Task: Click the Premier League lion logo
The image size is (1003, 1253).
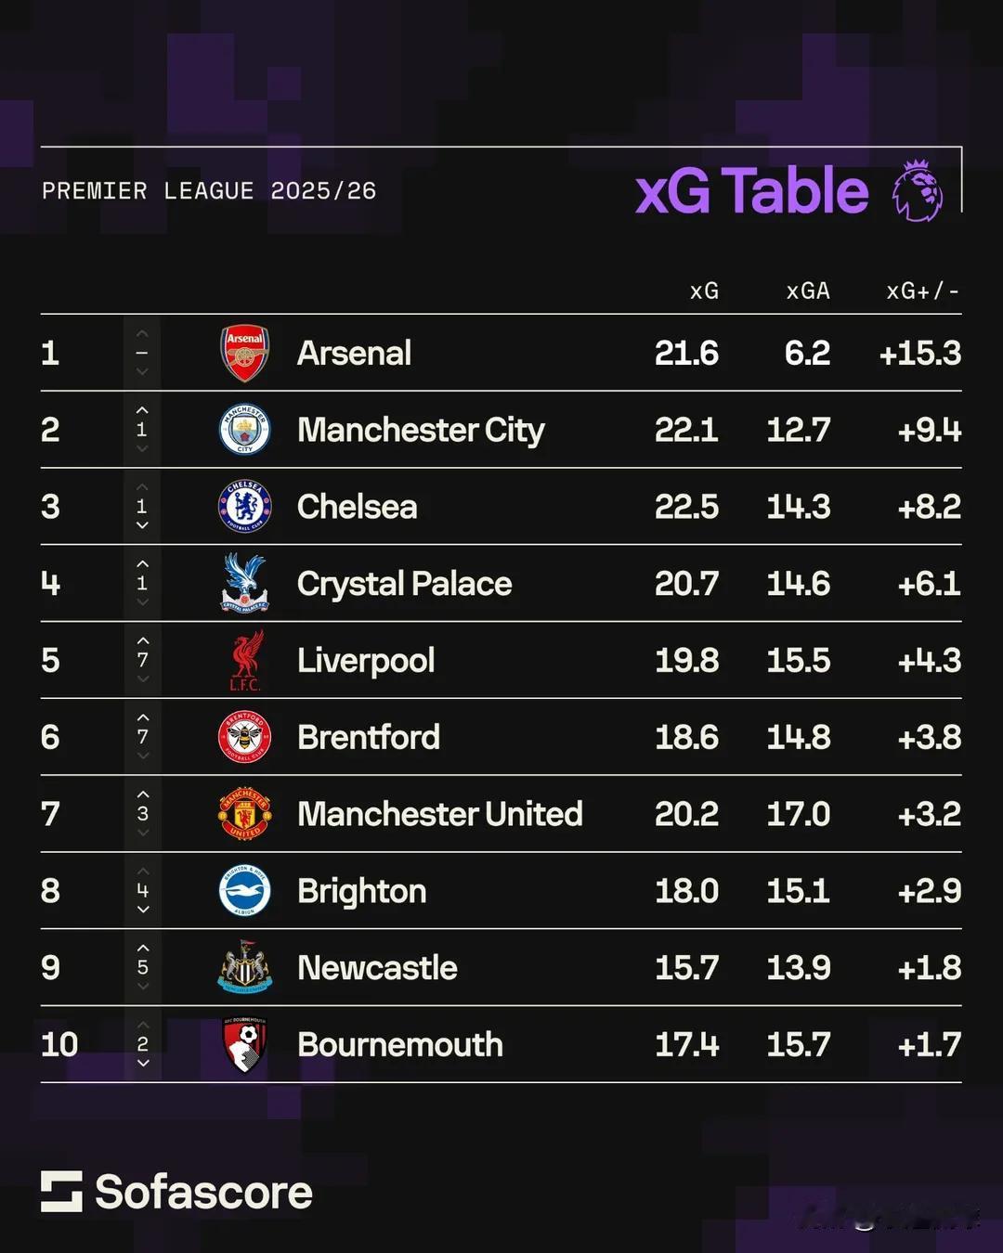Action: tap(918, 190)
